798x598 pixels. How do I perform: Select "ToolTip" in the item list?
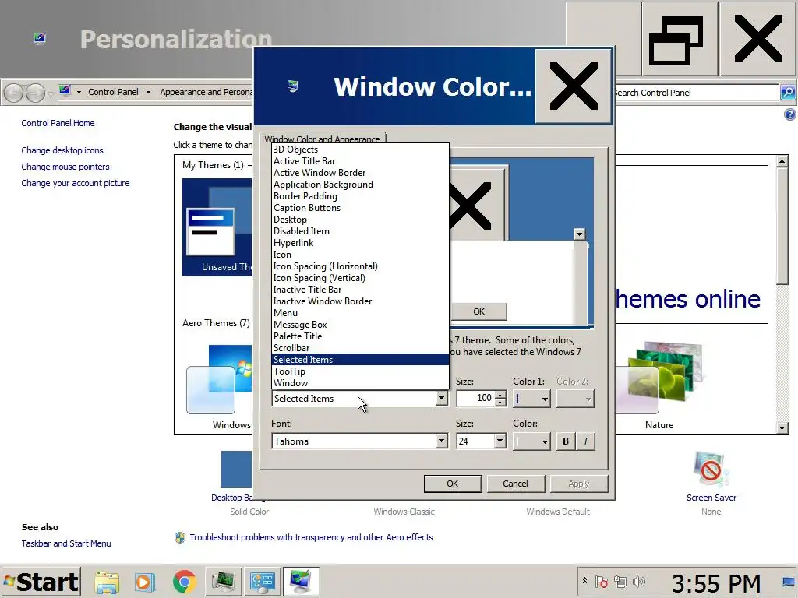(360, 371)
